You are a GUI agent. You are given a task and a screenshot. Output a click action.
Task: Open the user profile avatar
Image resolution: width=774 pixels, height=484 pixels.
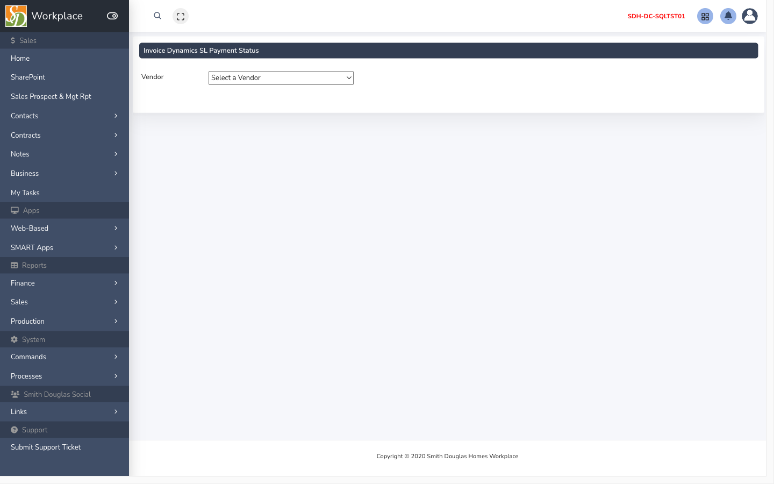click(750, 16)
